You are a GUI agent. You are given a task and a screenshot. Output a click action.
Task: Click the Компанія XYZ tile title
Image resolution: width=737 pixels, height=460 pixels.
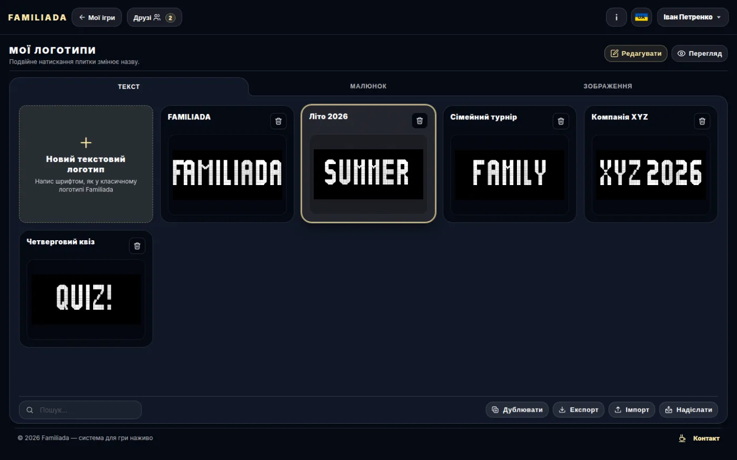pos(620,117)
